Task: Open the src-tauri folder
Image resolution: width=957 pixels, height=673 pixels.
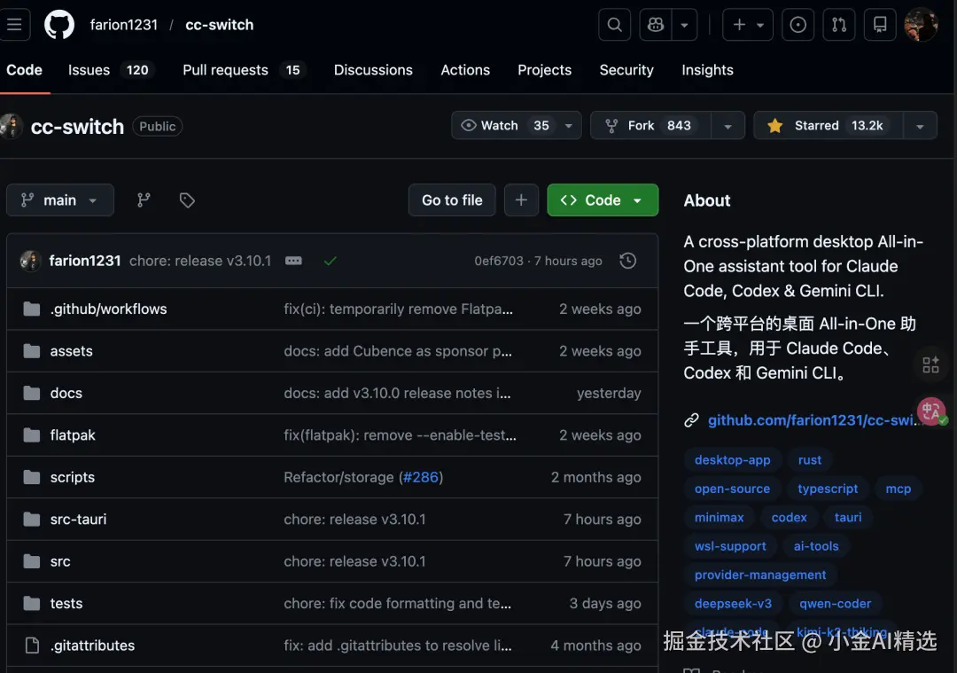Action: [x=78, y=519]
